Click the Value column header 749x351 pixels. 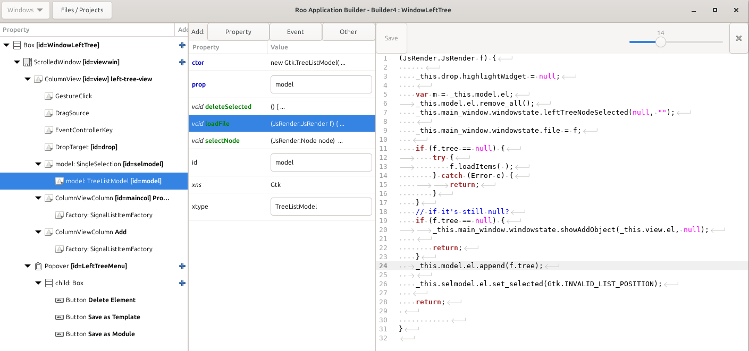tap(321, 47)
